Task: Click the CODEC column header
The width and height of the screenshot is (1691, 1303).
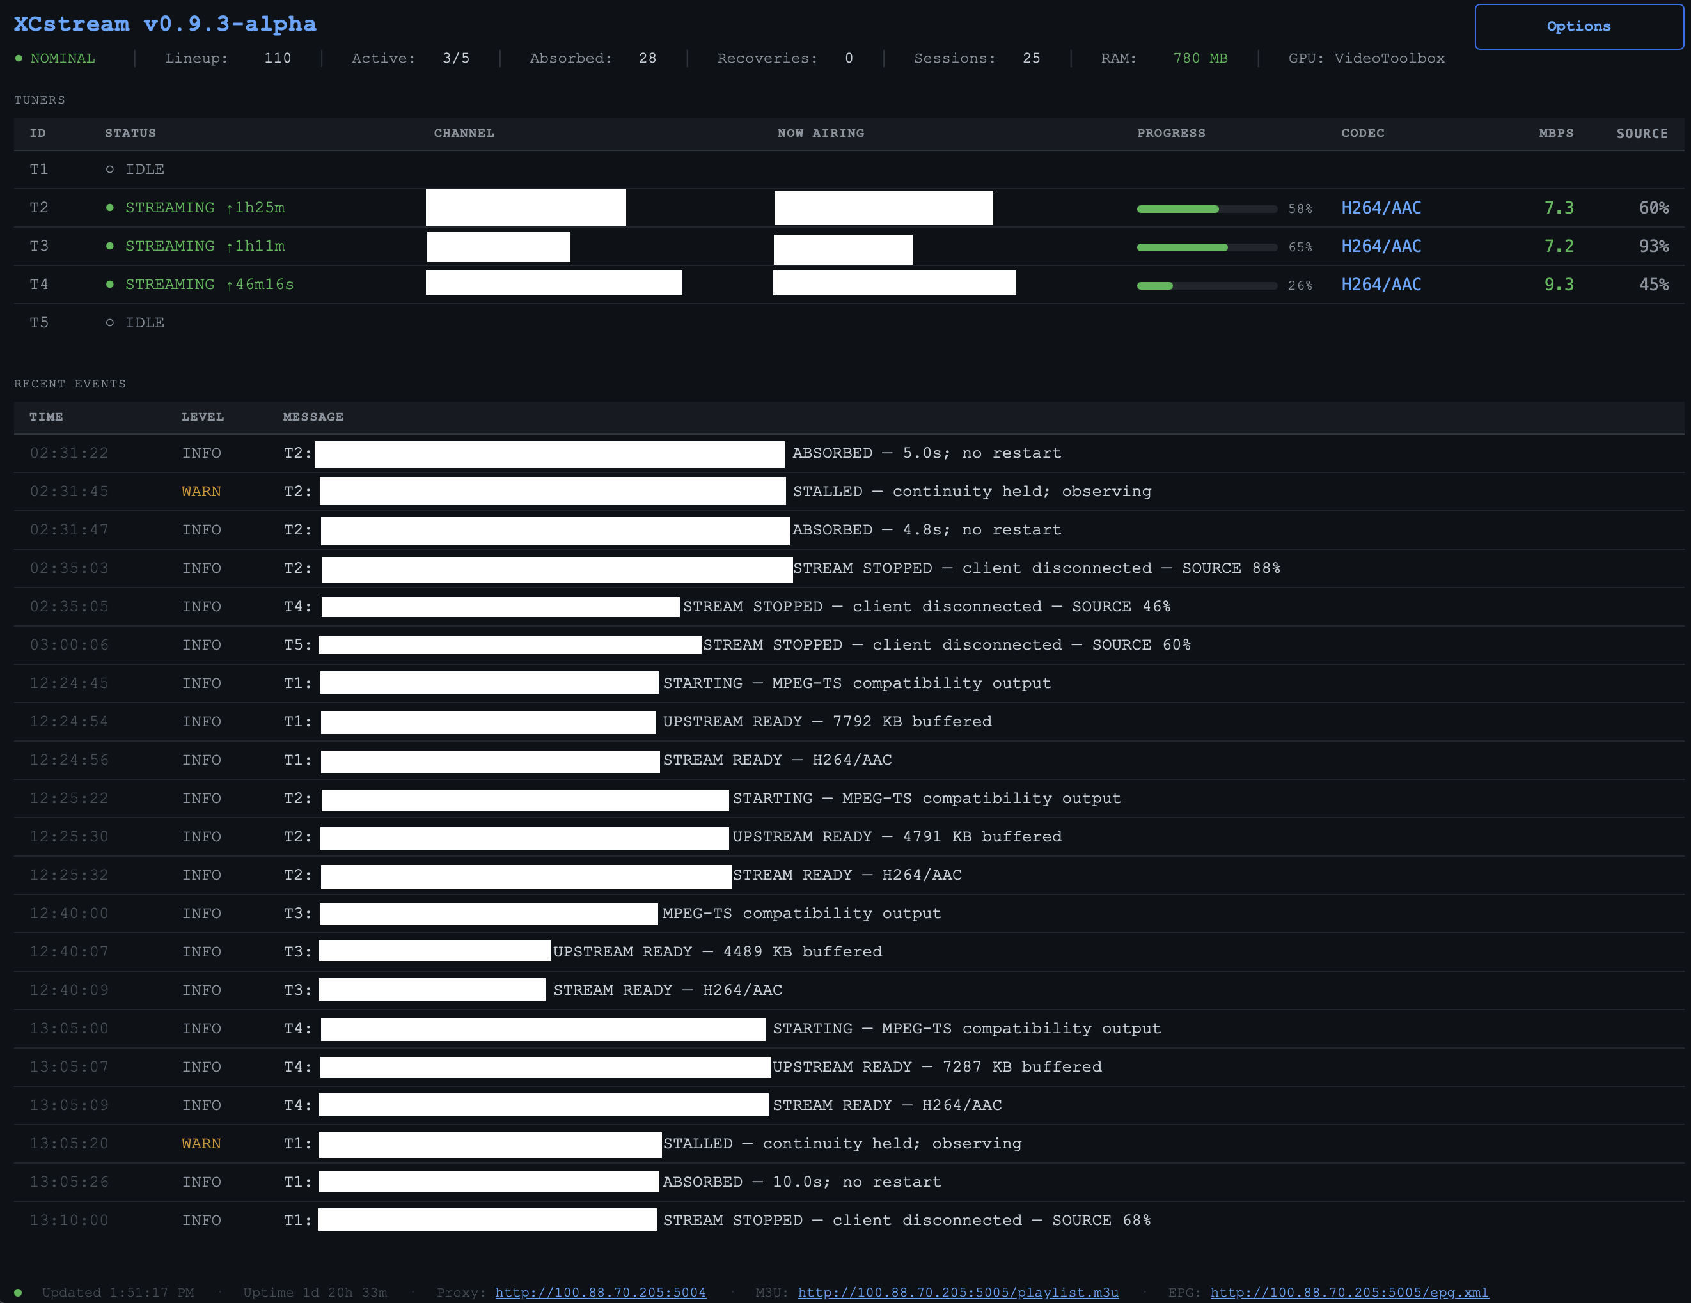Action: 1363,133
